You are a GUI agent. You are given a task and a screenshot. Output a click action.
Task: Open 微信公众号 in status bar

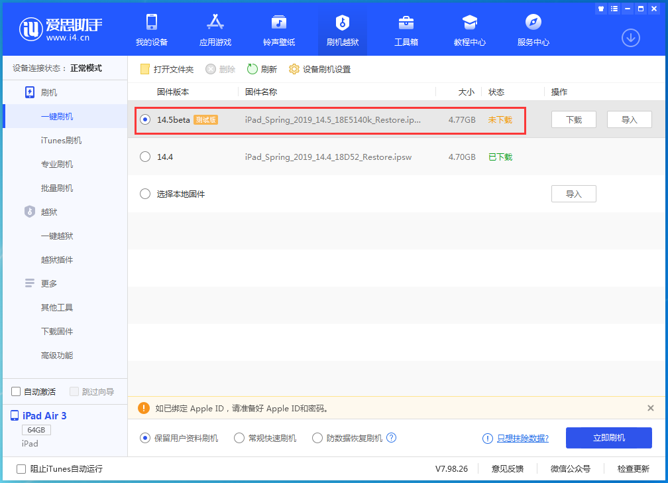pyautogui.click(x=571, y=469)
